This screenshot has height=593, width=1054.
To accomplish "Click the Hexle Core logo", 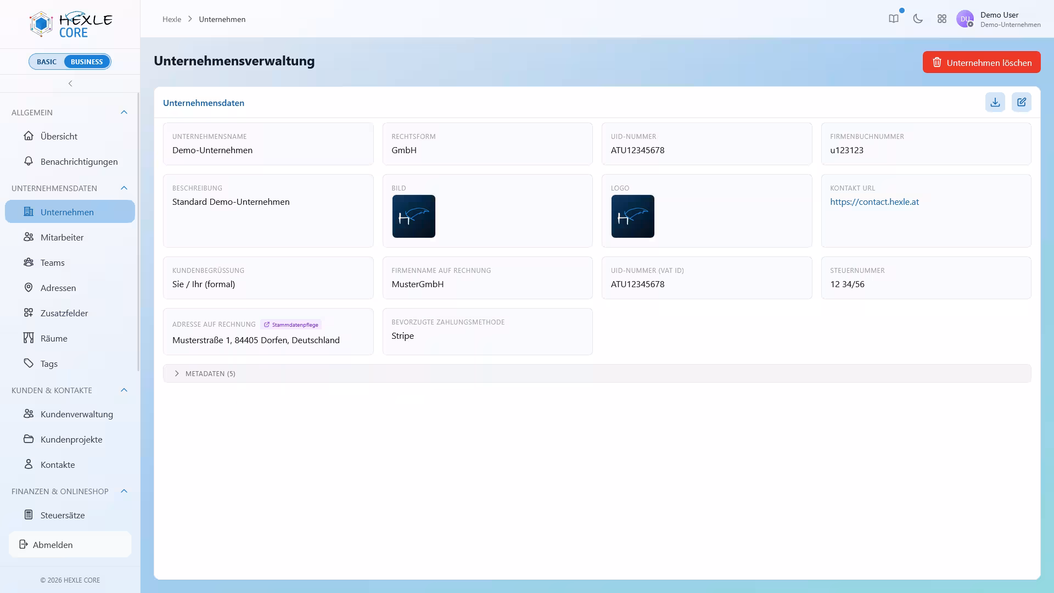I will 70,24.
